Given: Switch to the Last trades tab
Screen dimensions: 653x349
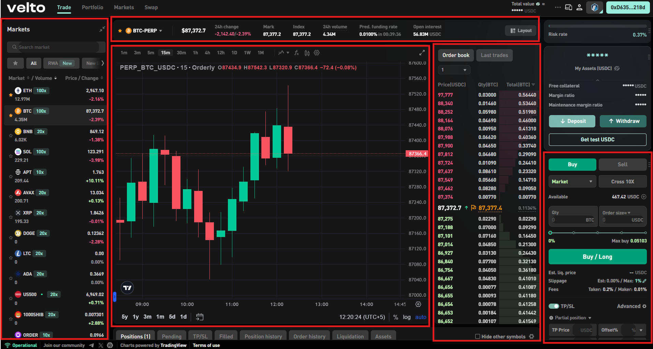Looking at the screenshot, I should click(x=494, y=55).
